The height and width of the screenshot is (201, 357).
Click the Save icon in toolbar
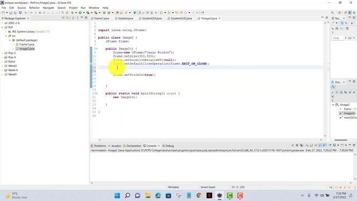coord(11,13)
